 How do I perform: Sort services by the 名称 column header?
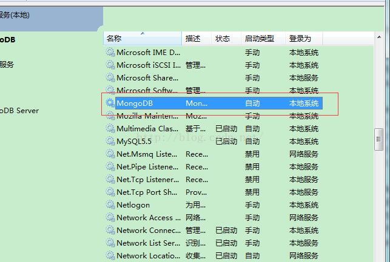(141, 39)
